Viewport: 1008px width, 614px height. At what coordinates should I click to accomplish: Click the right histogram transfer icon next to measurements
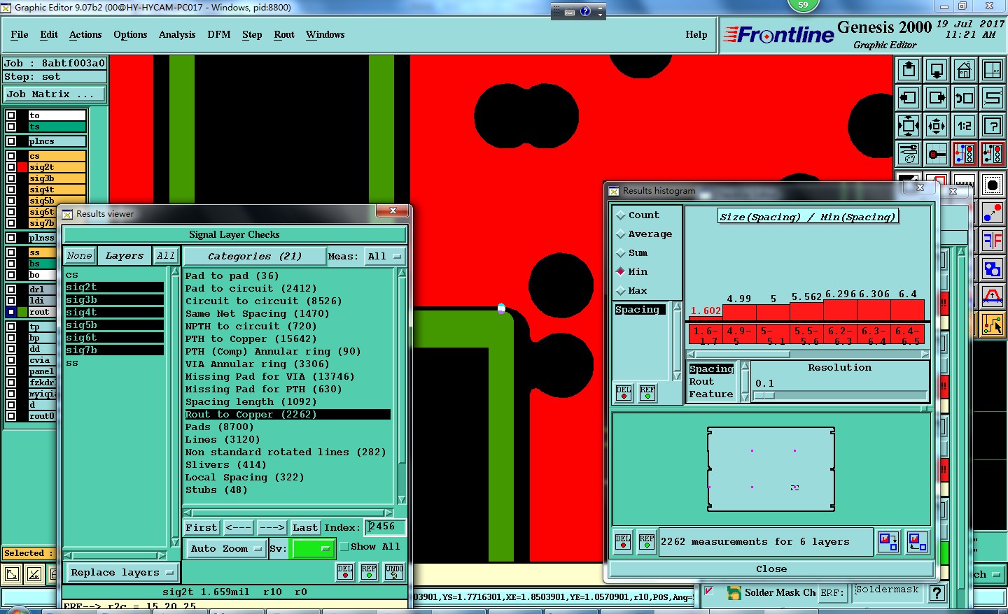[918, 542]
